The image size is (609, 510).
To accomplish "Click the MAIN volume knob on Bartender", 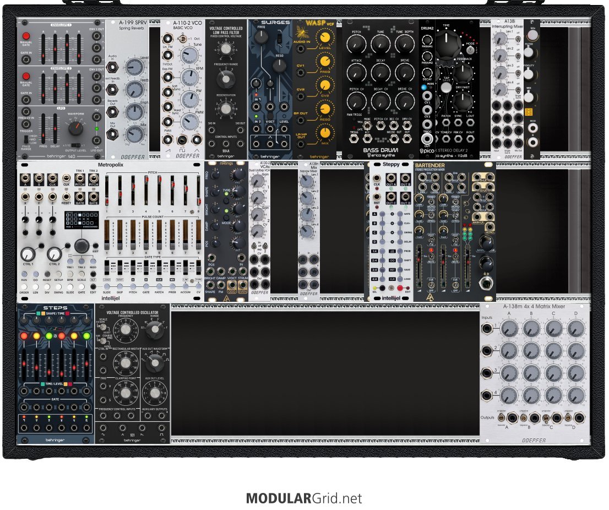I will [486, 242].
